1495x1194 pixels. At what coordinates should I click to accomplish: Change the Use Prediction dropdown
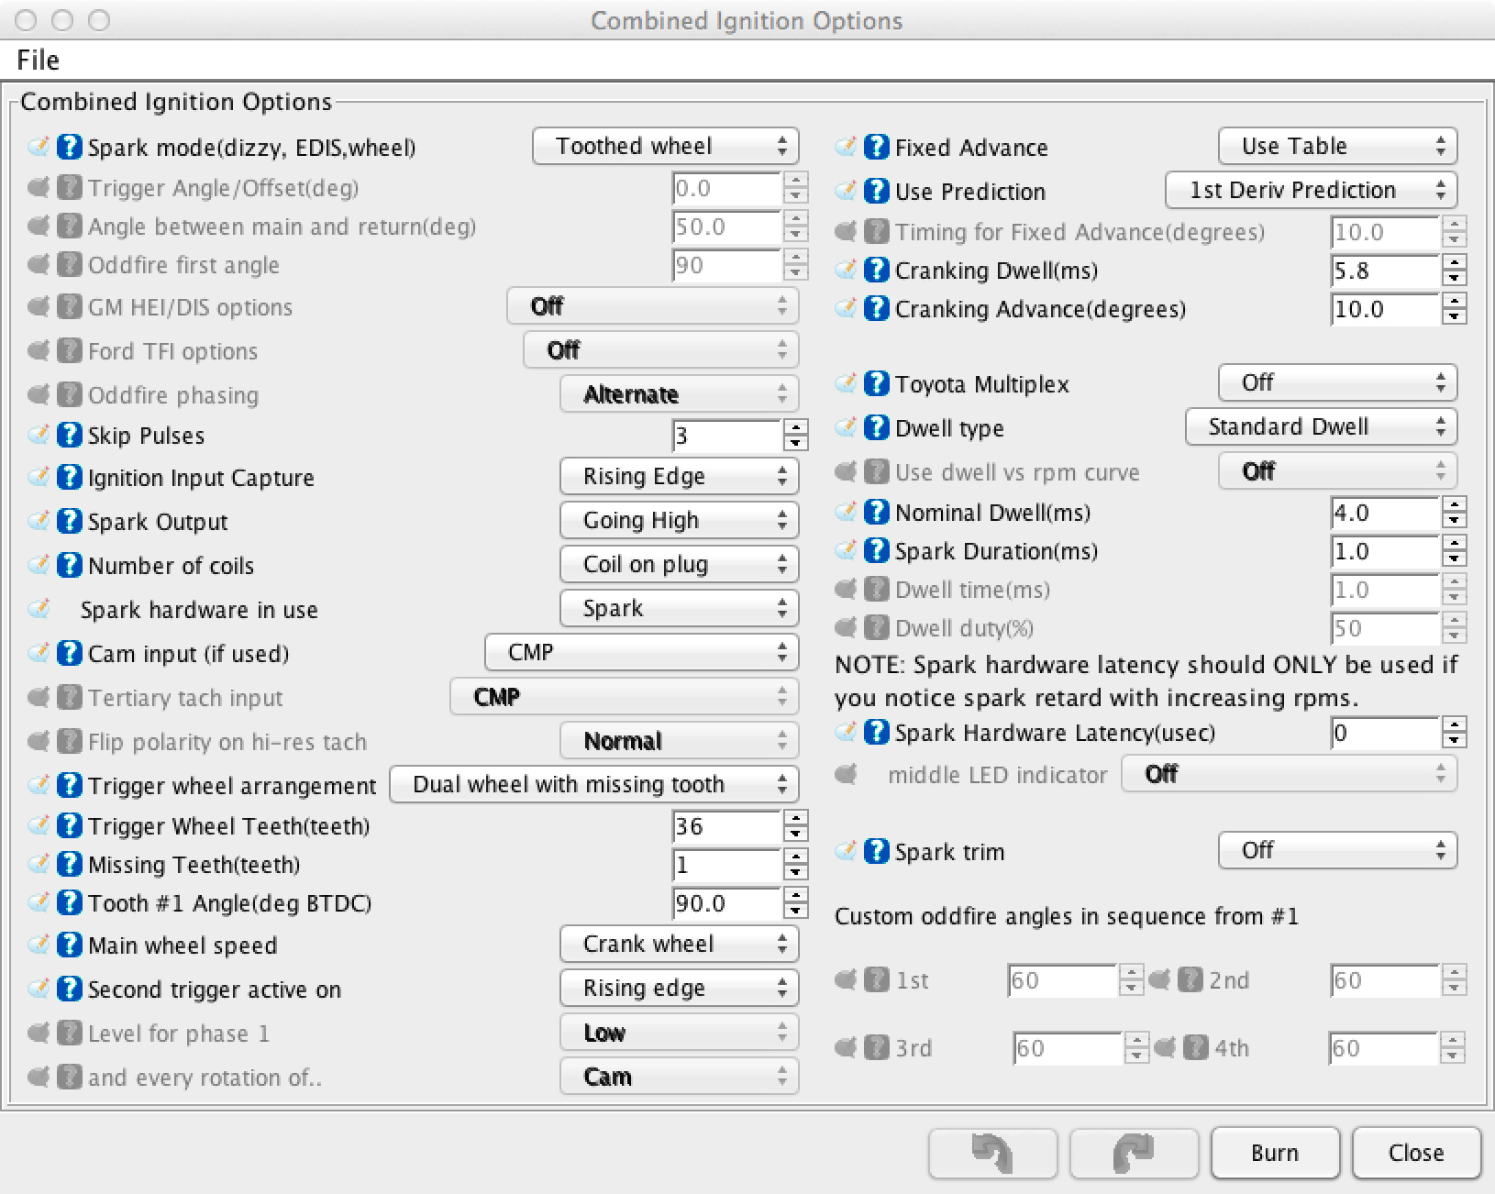pyautogui.click(x=1311, y=191)
